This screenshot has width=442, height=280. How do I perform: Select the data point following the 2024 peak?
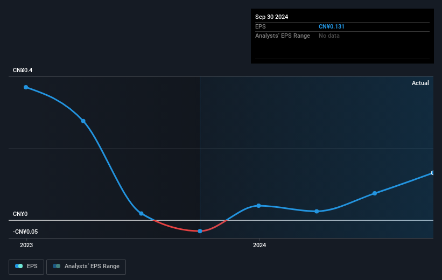[317, 212]
